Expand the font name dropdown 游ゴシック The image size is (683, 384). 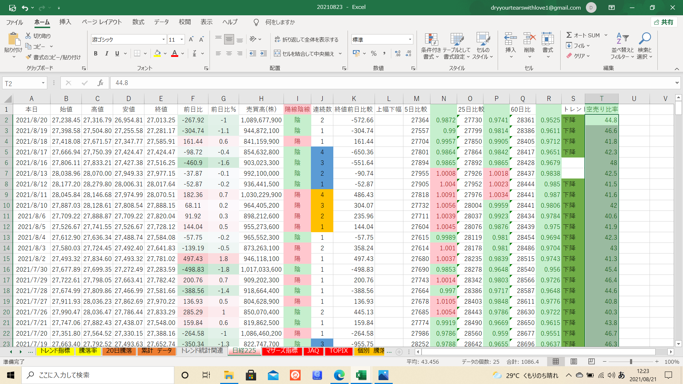point(164,39)
